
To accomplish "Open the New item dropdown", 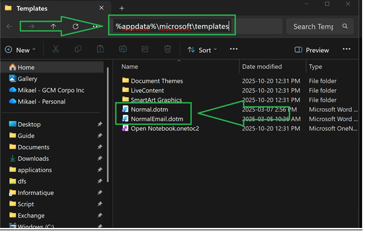I will pos(20,50).
